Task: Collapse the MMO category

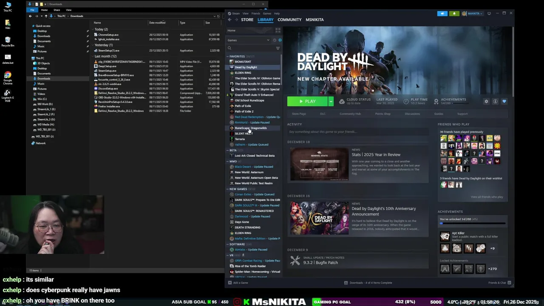Action: pos(228,161)
